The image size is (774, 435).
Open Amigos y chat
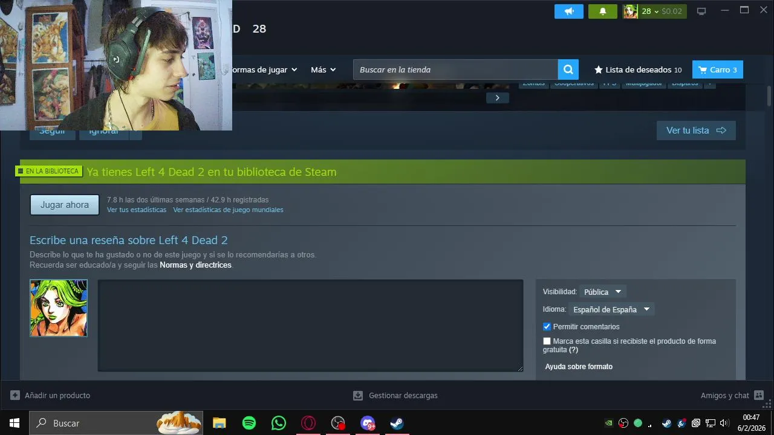pyautogui.click(x=732, y=395)
